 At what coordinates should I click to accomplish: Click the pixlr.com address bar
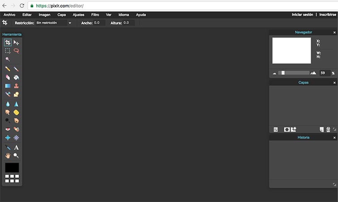click(183, 6)
